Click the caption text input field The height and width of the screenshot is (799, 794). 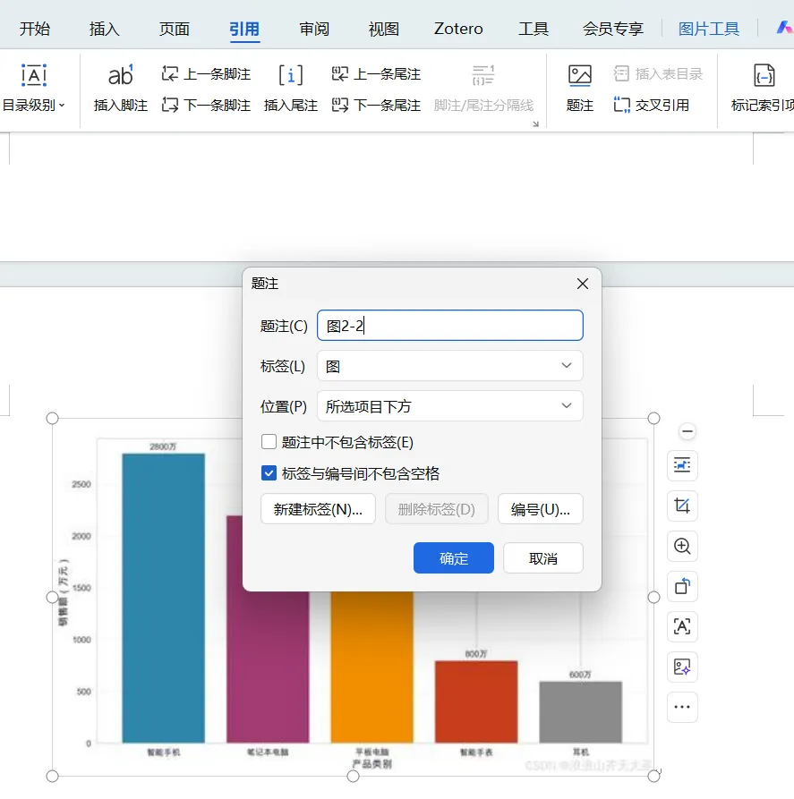[x=449, y=326]
